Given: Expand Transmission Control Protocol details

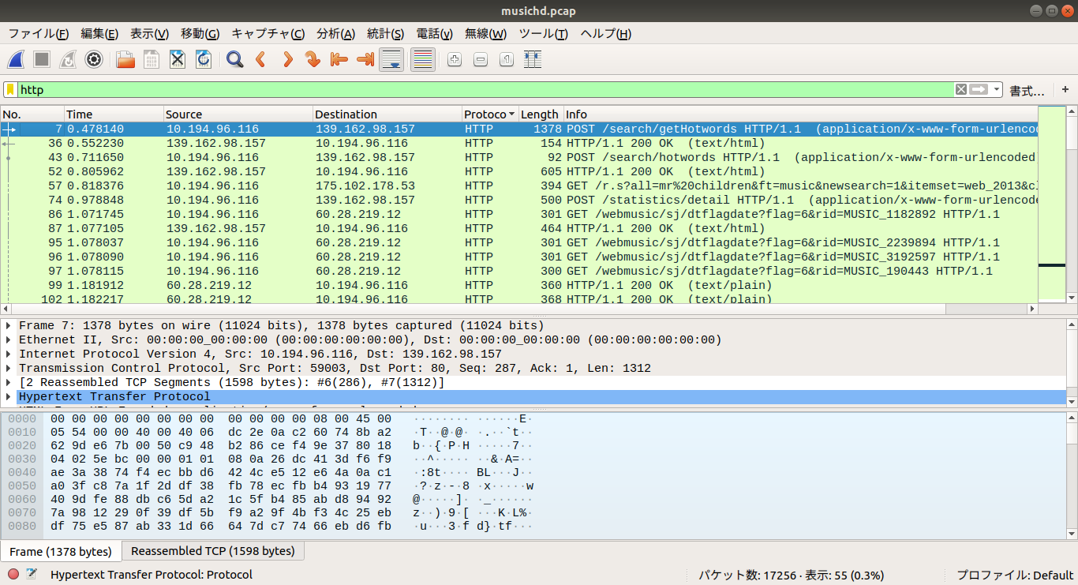Looking at the screenshot, I should pyautogui.click(x=9, y=369).
